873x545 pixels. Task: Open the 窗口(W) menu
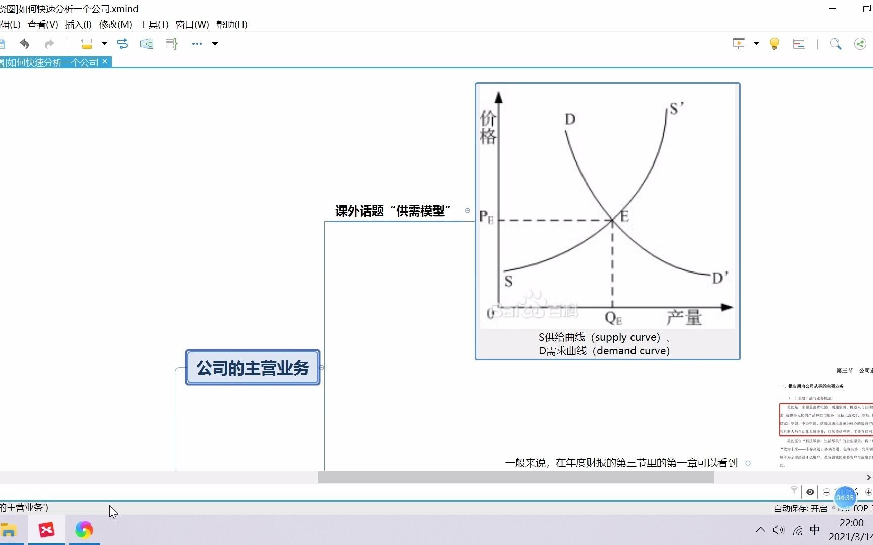(x=192, y=24)
